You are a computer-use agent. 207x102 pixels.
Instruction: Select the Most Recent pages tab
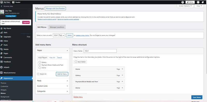pos(42,58)
